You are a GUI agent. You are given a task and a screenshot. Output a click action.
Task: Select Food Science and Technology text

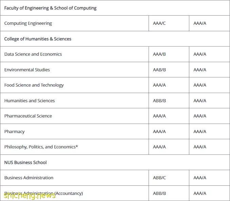point(34,85)
